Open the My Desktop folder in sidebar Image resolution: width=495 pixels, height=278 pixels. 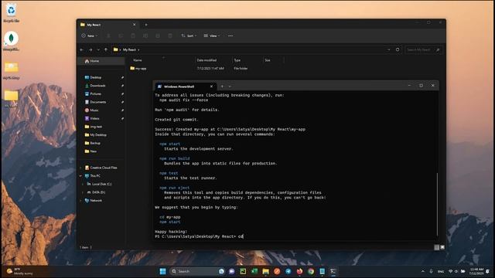[98, 135]
